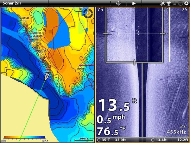
Task: Tap the 200ft chart scale indicator
Action: 84,139
